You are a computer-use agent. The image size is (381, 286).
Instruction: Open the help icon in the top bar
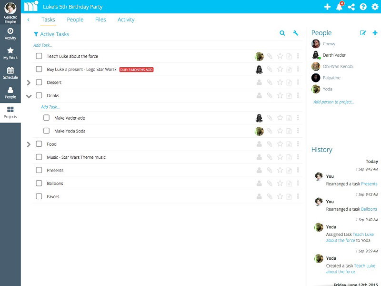363,7
